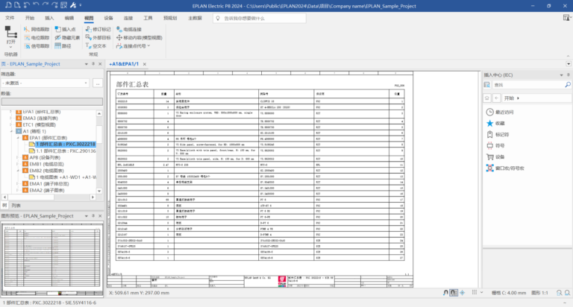Switch to the 编辑 ribbon tab
Viewport: 573px width, 307px height.
(69, 18)
